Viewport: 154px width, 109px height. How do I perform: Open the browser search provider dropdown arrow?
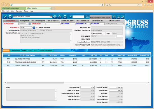point(141,5)
